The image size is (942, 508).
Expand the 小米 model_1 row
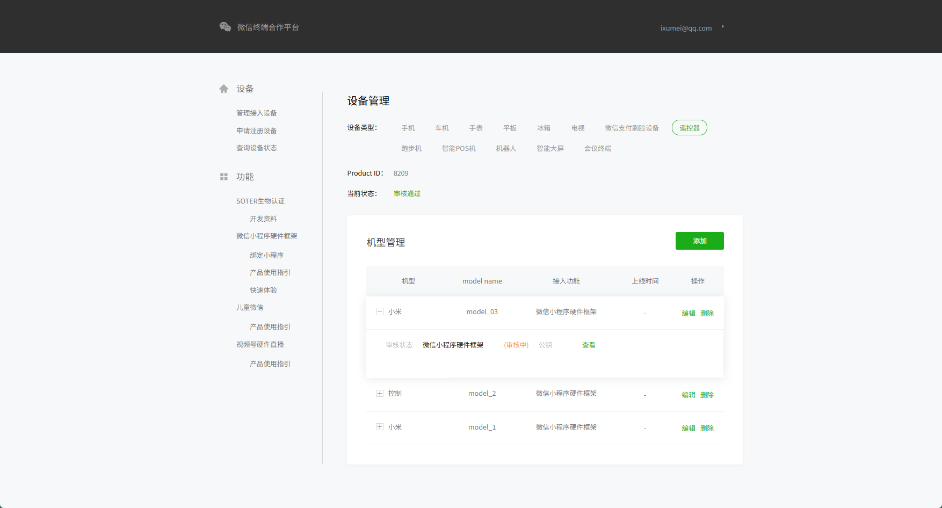click(x=380, y=427)
